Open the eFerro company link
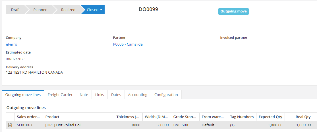 [x=11, y=44]
